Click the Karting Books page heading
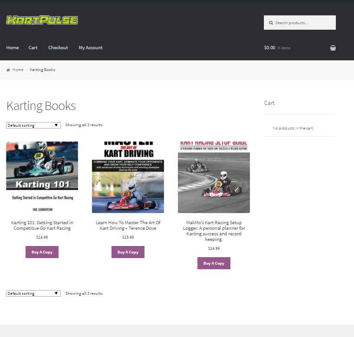The image size is (354, 337). pos(41,106)
